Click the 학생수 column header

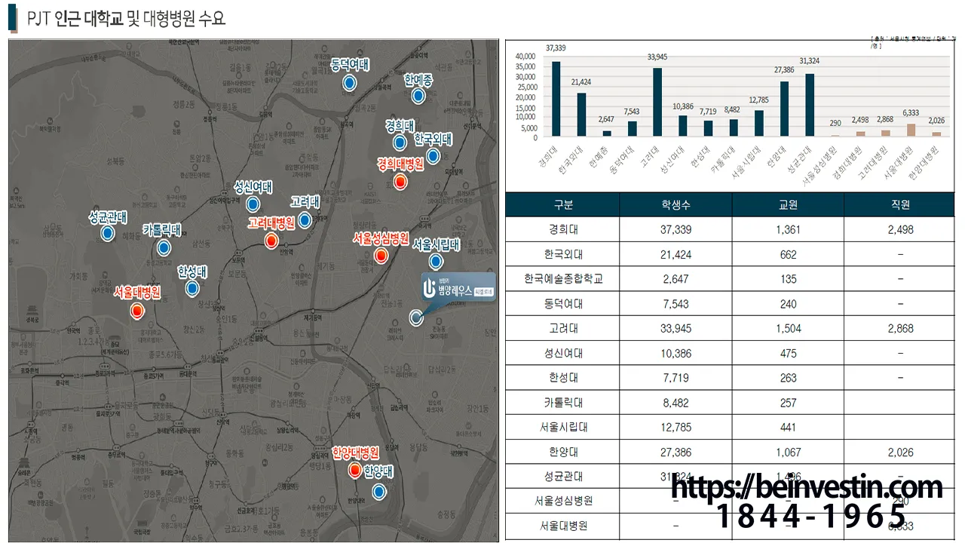pyautogui.click(x=675, y=205)
